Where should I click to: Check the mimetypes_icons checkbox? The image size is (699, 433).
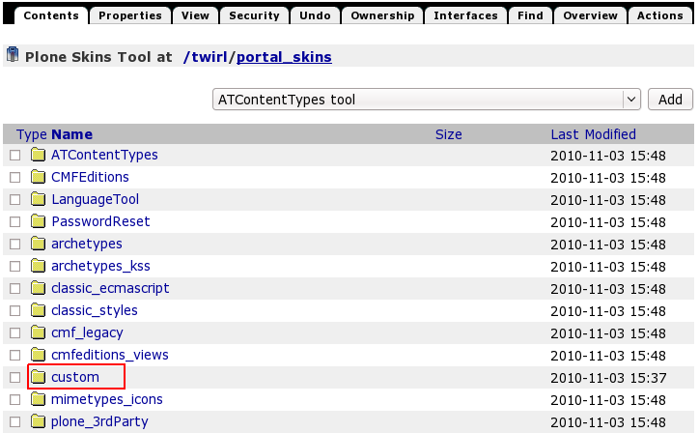[15, 399]
